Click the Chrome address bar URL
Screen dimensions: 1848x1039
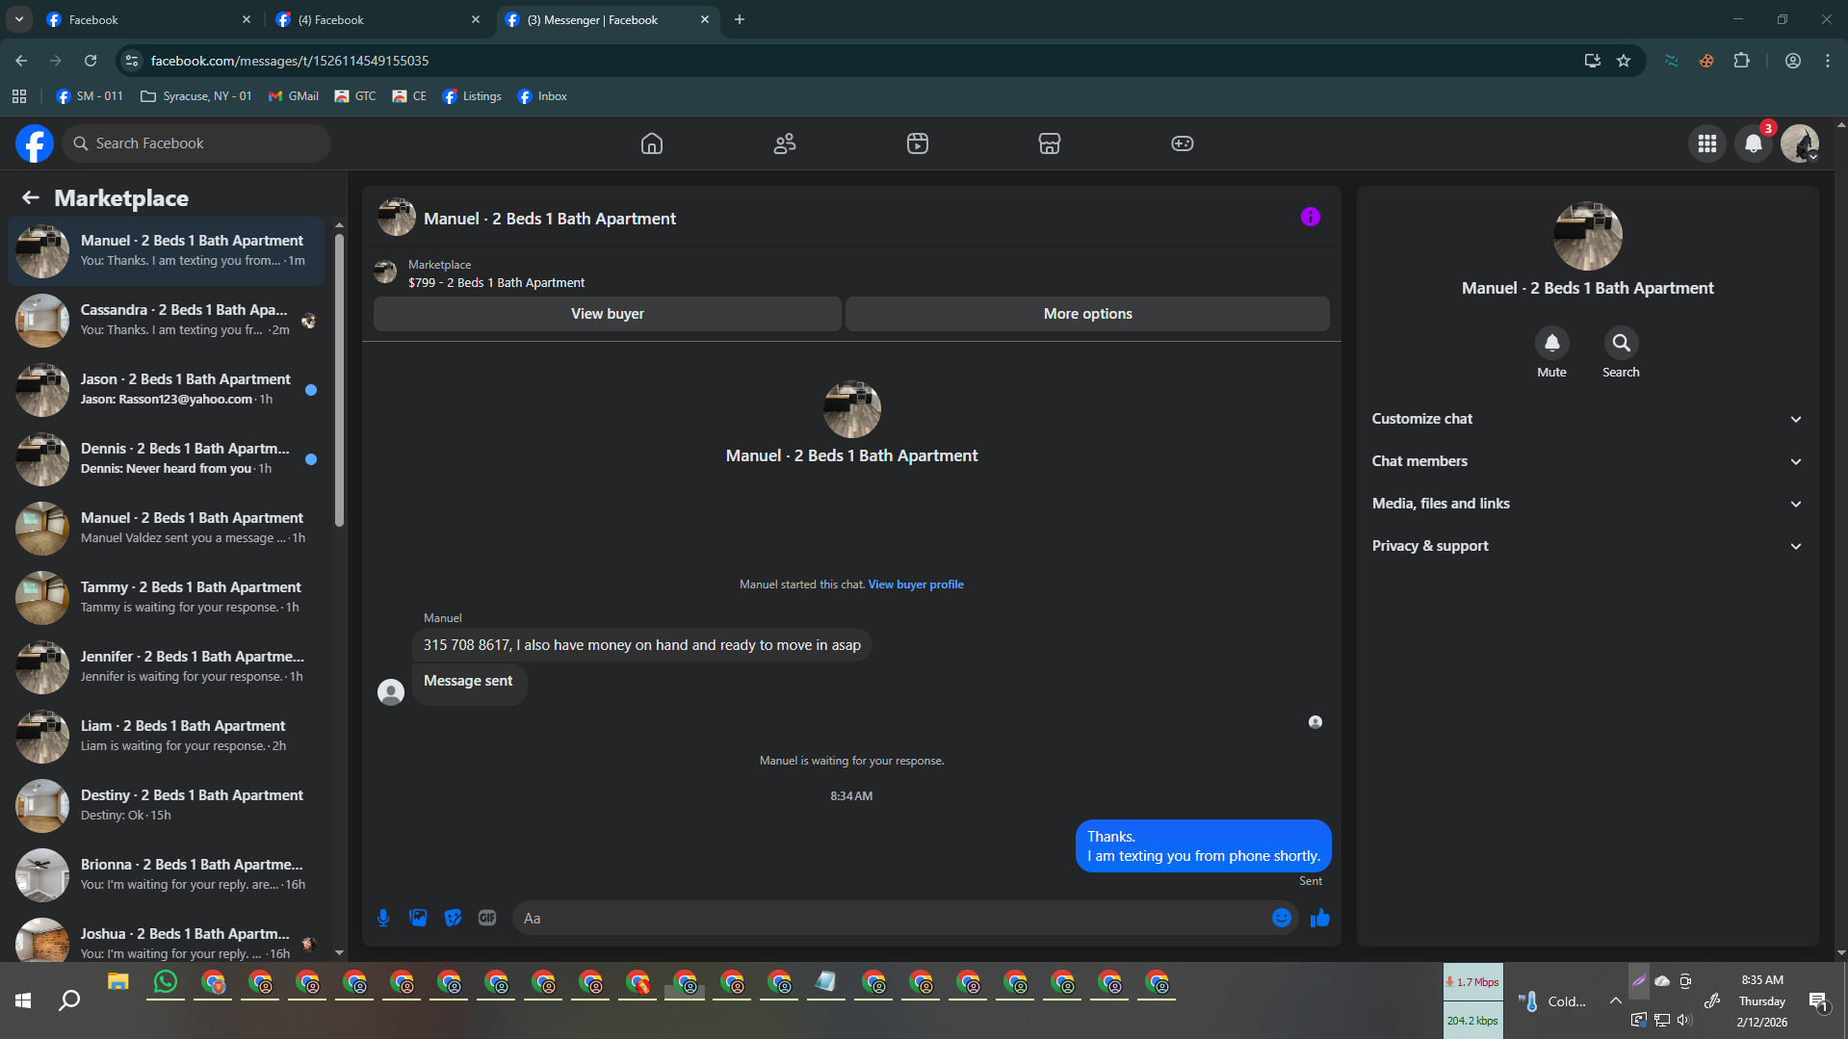point(289,61)
